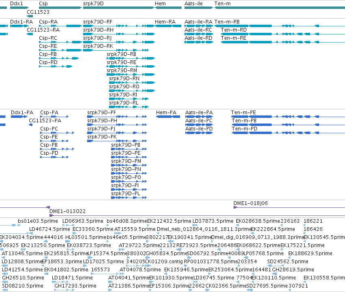The width and height of the screenshot is (345, 292).
Task: Select protein Aats-ile-PD
Action: (x=199, y=129)
